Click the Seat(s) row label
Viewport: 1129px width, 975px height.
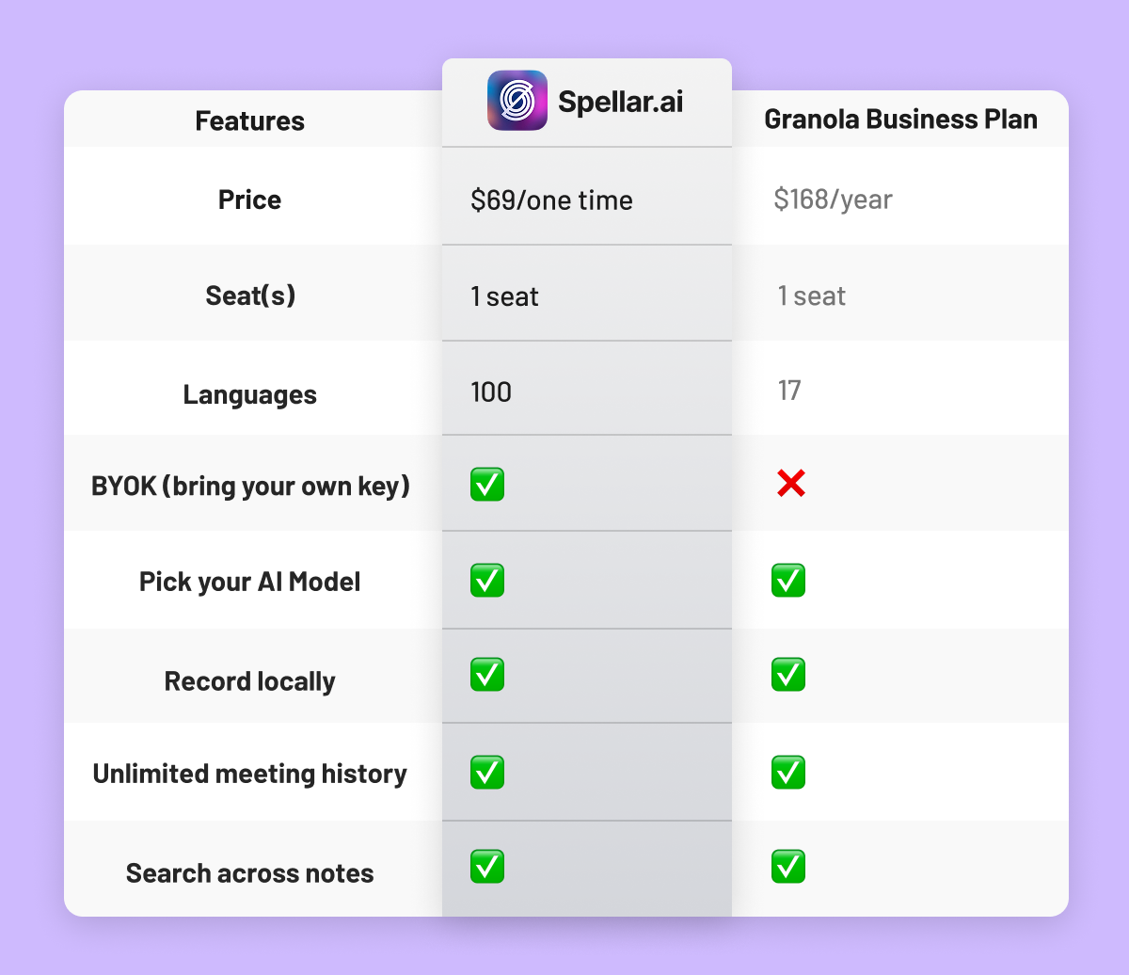coord(250,296)
